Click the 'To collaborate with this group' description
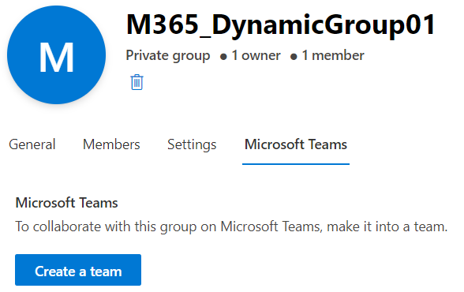This screenshot has height=292, width=464. pos(231,227)
